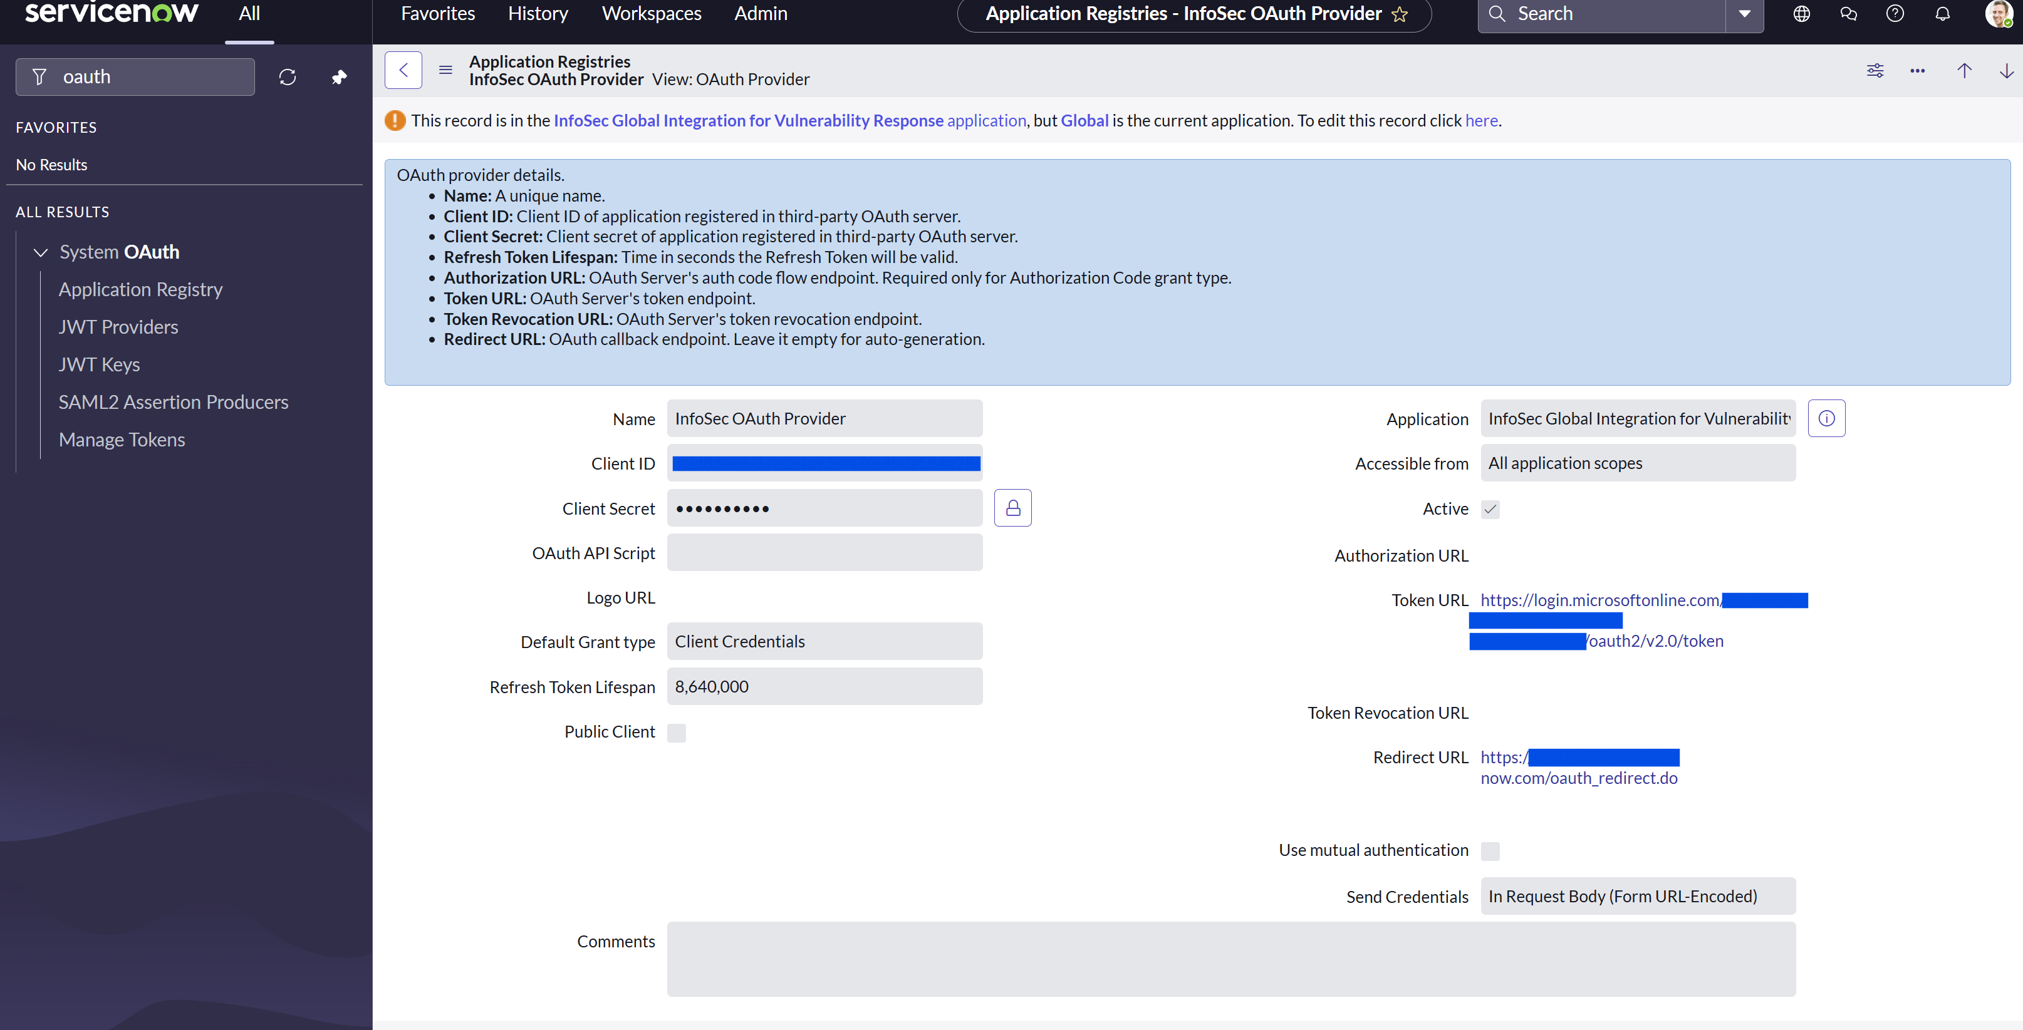Open JWT Keys module
This screenshot has width=2023, height=1030.
click(99, 365)
